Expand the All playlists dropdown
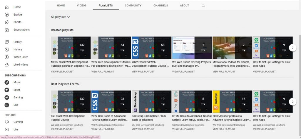The height and width of the screenshot is (139, 301). (60, 17)
